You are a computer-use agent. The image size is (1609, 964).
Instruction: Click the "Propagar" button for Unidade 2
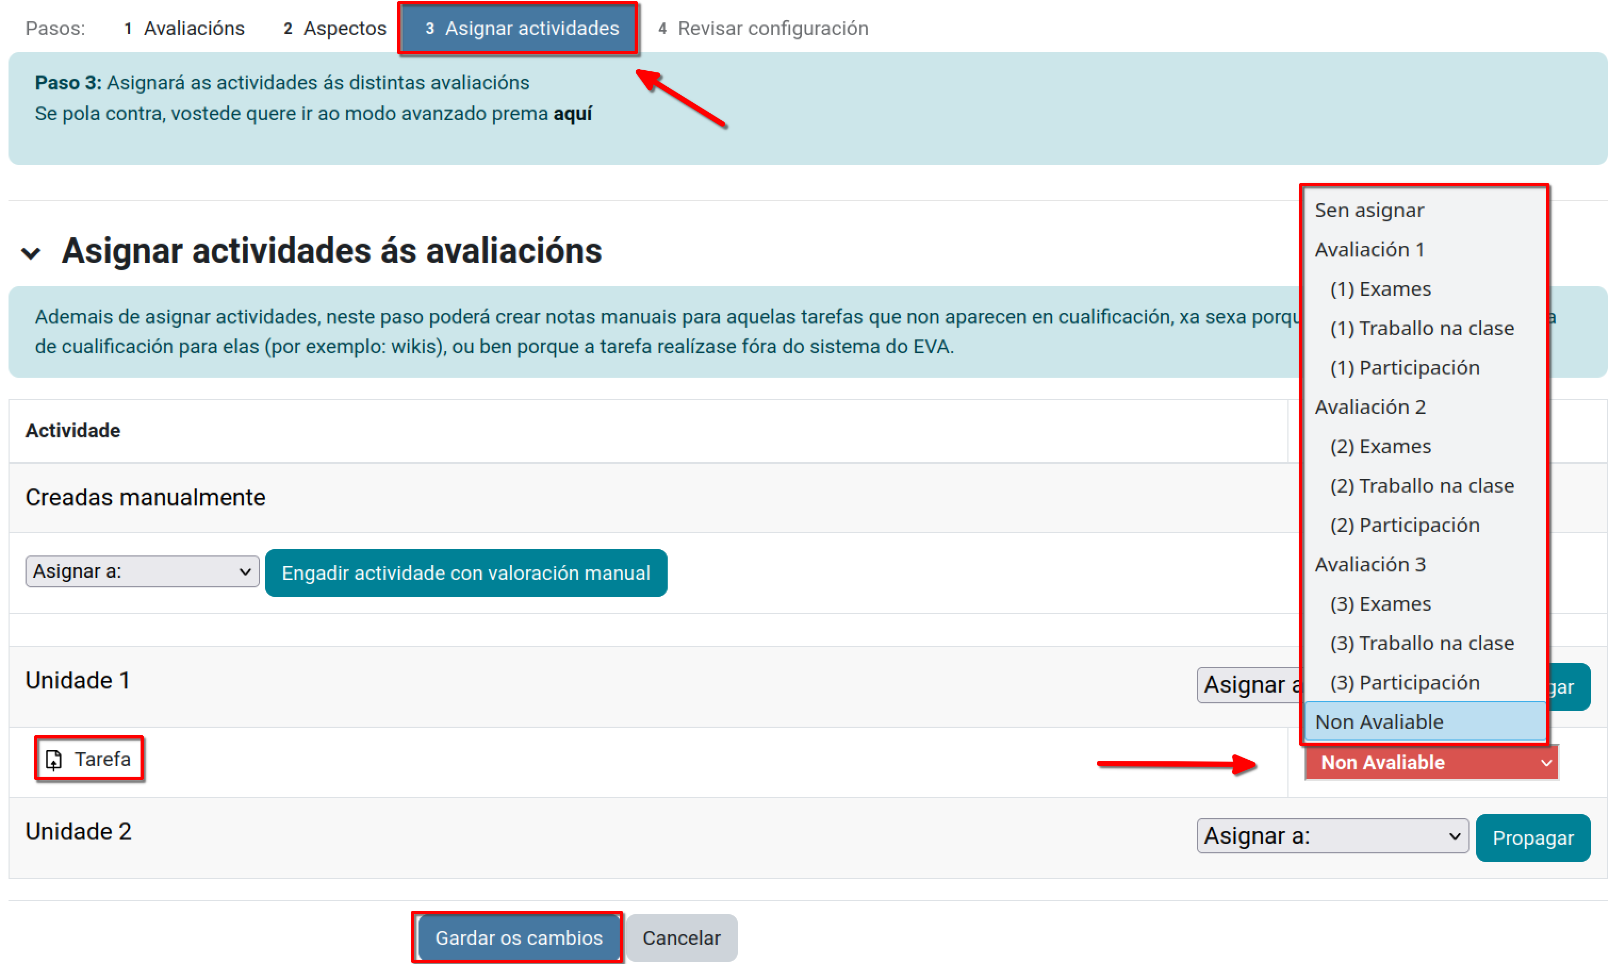(1533, 837)
